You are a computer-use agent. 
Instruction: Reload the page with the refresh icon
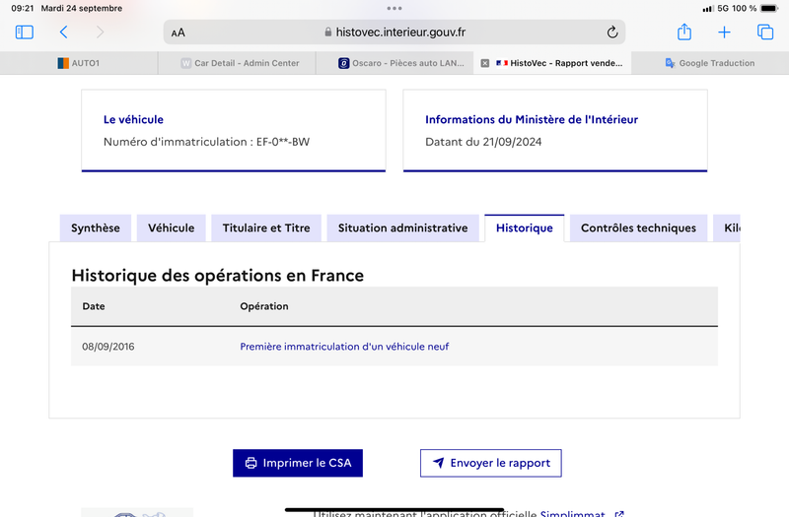click(611, 32)
